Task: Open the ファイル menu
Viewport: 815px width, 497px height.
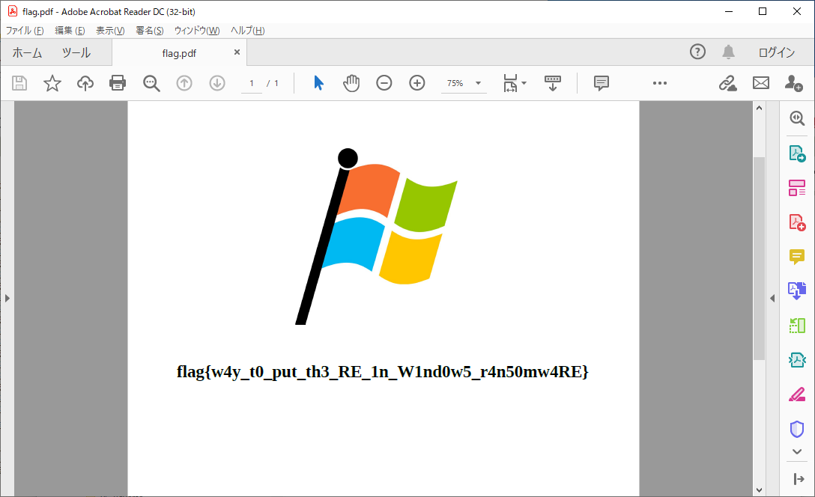Action: (x=25, y=31)
